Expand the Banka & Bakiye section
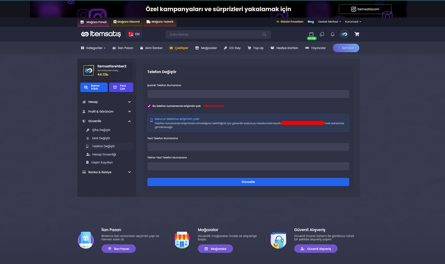This screenshot has width=445, height=264. [106, 172]
